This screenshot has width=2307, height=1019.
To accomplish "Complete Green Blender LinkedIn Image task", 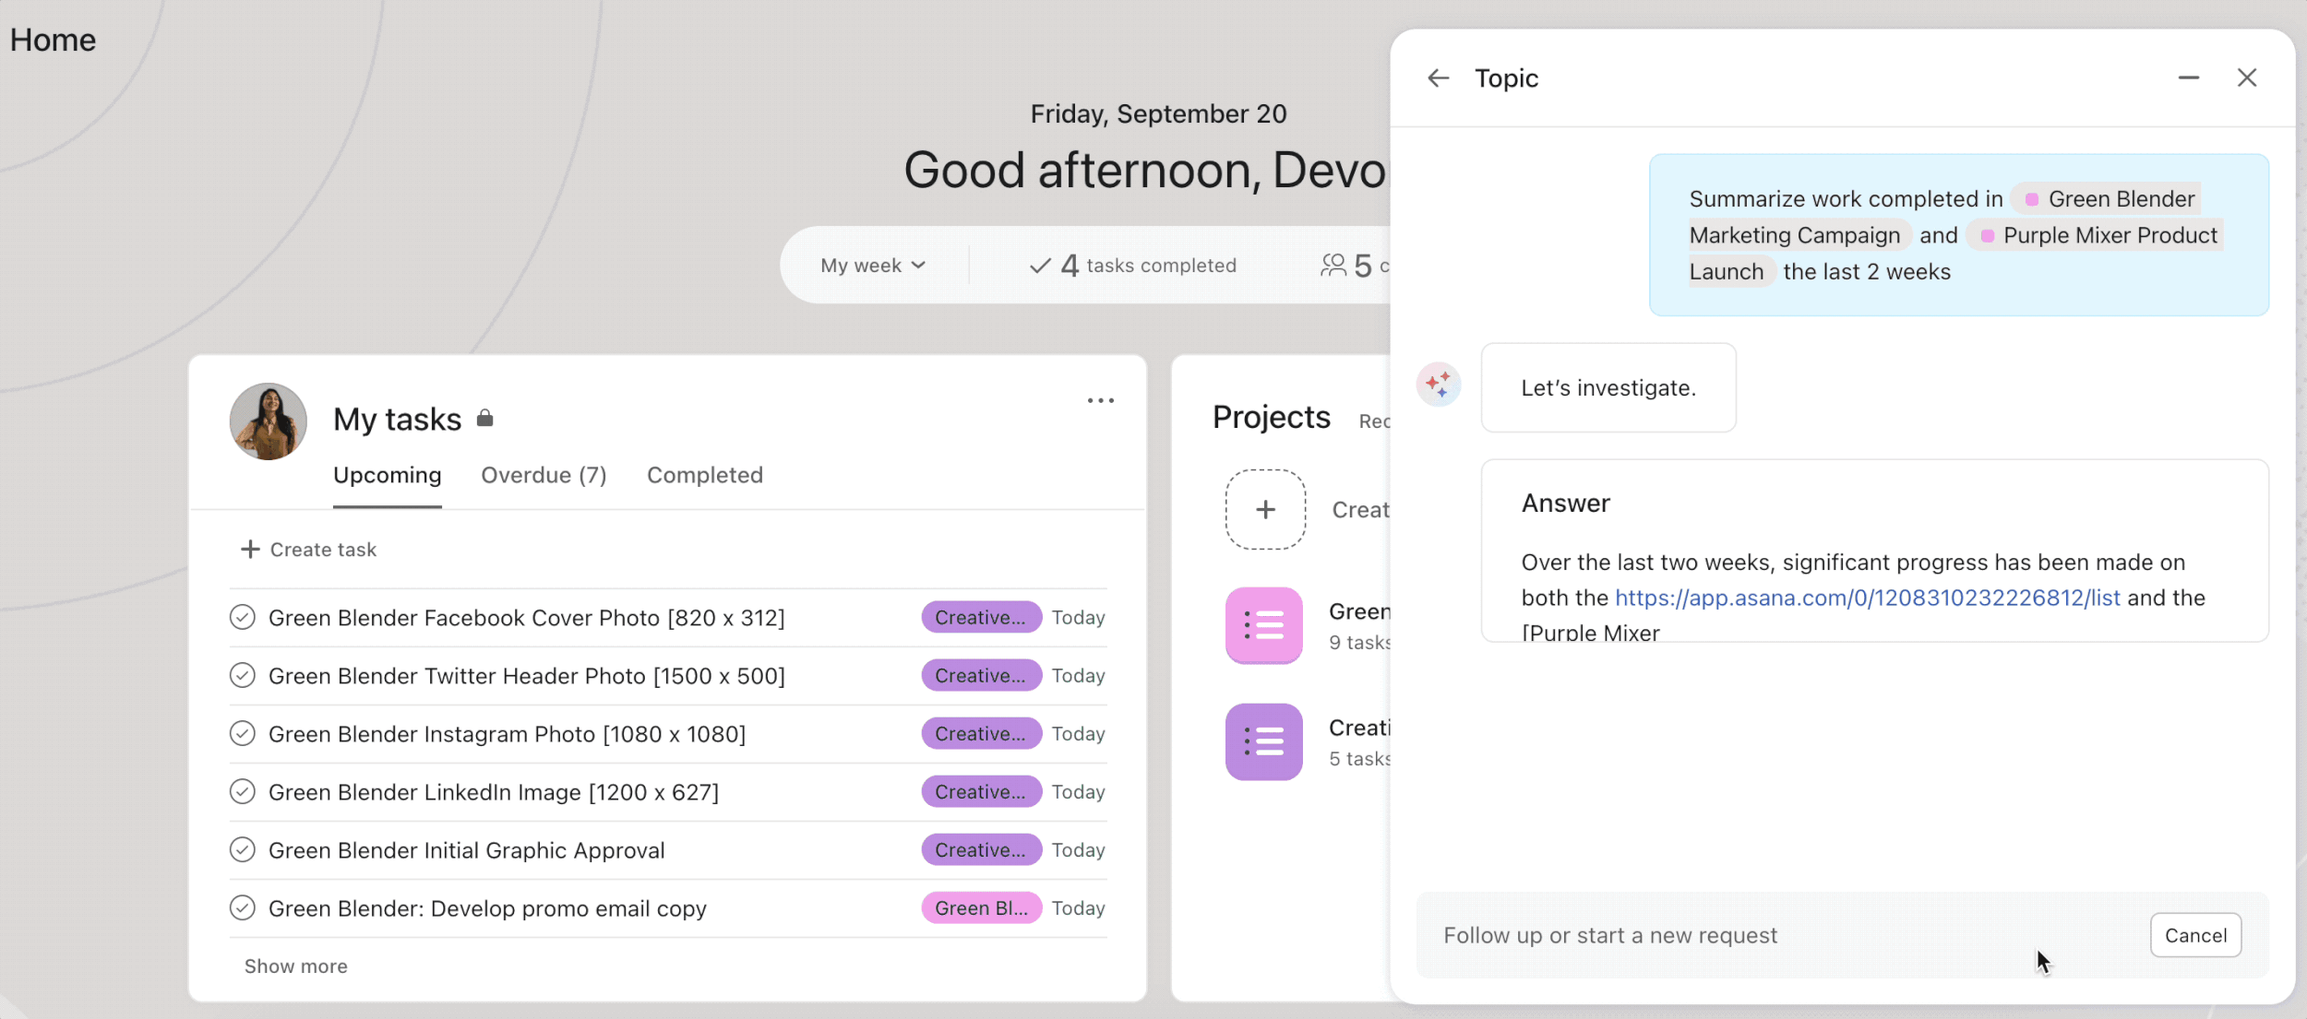I will click(x=242, y=791).
